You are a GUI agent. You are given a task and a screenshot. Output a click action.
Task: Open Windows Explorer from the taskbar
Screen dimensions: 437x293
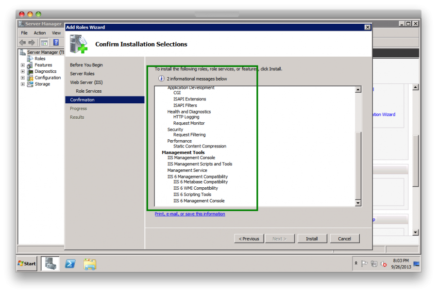(90, 263)
